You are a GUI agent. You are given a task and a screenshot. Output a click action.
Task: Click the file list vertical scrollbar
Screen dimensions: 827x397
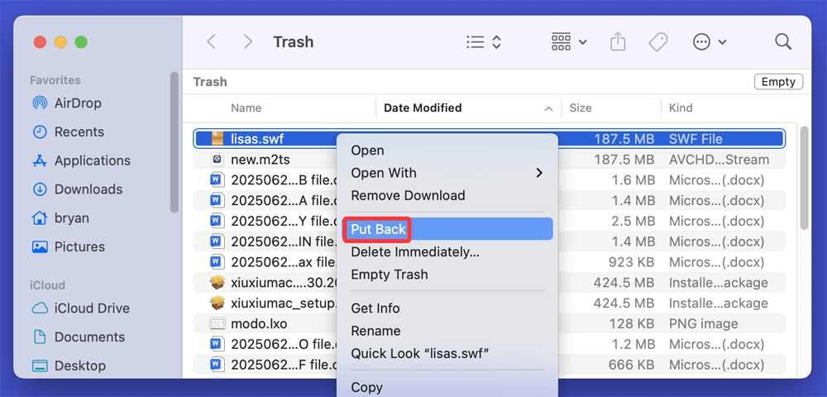pyautogui.click(x=805, y=178)
